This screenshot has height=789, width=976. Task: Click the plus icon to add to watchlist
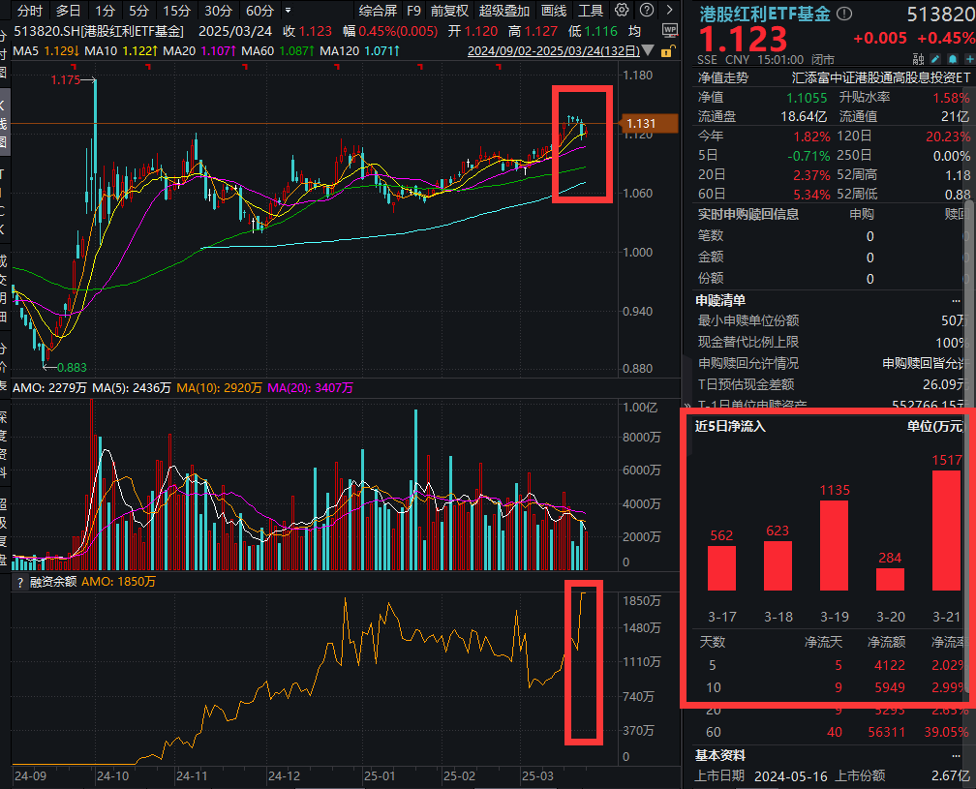tap(971, 59)
